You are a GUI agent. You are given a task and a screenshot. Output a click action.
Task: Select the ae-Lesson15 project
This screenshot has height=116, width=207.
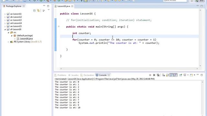pos(16,26)
